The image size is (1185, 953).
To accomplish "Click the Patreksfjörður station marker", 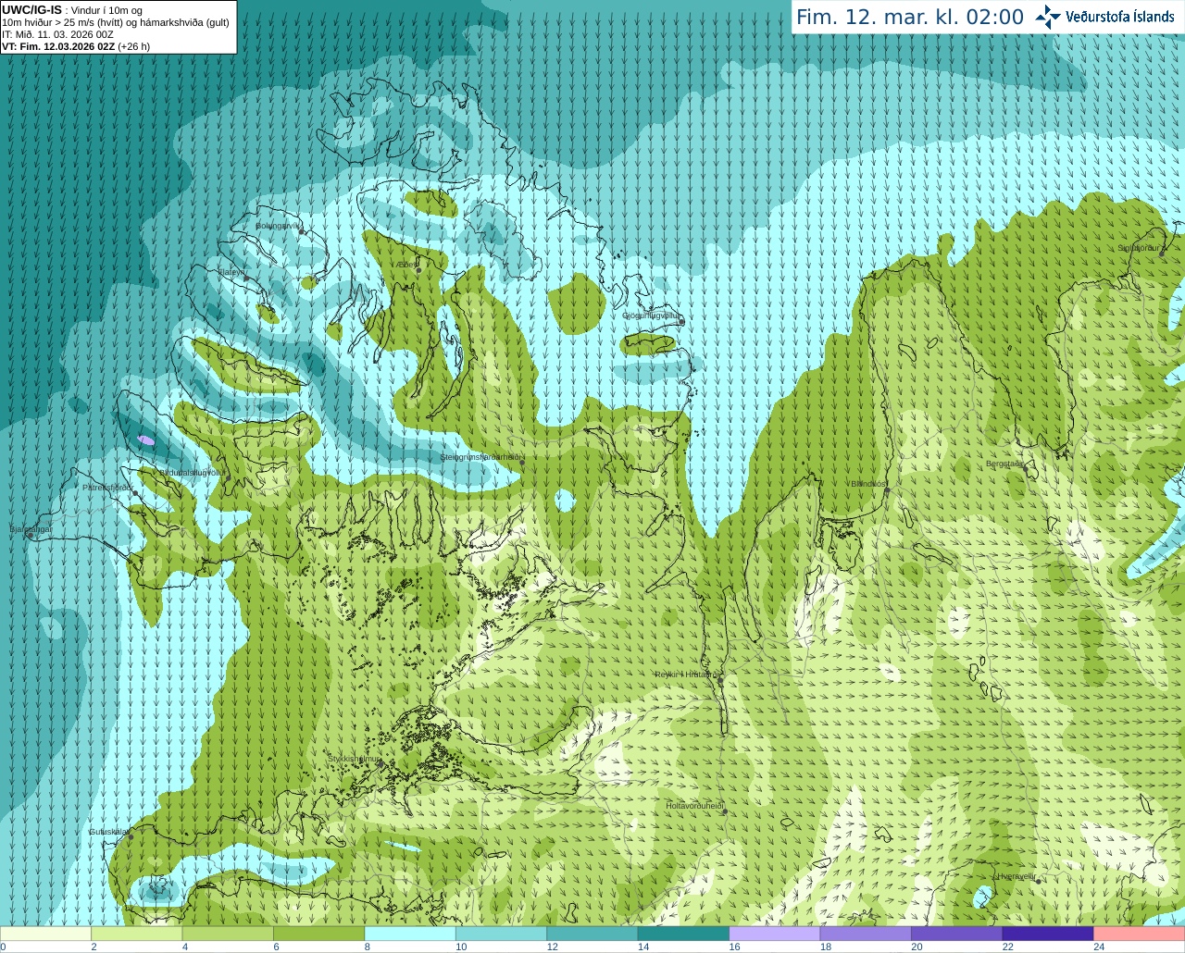I will (135, 493).
